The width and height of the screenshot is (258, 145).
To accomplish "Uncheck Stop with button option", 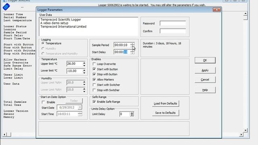I will click(94, 74).
